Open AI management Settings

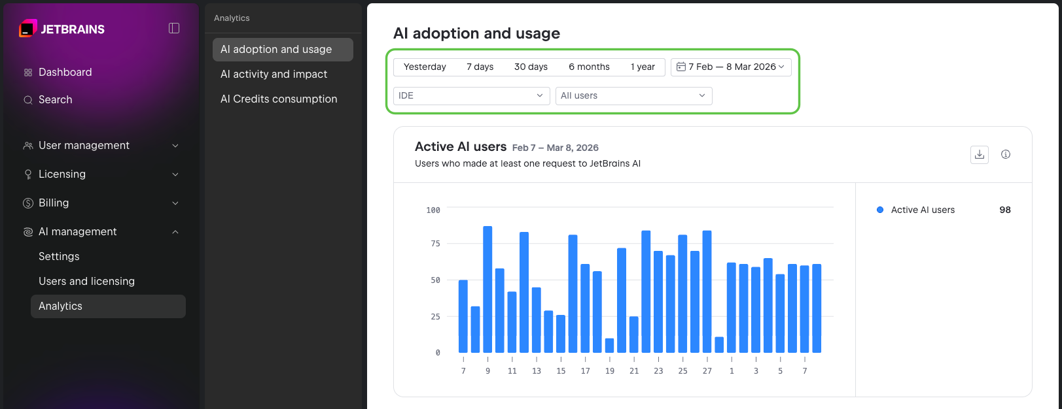59,257
